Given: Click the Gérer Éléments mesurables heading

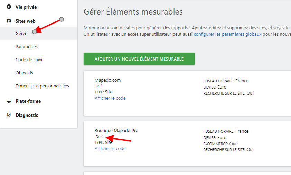Looking at the screenshot, I should pyautogui.click(x=133, y=12).
